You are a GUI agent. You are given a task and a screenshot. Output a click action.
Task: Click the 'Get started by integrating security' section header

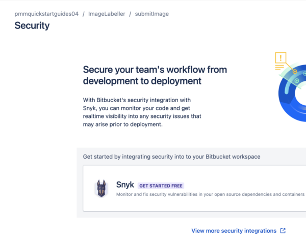point(171,157)
